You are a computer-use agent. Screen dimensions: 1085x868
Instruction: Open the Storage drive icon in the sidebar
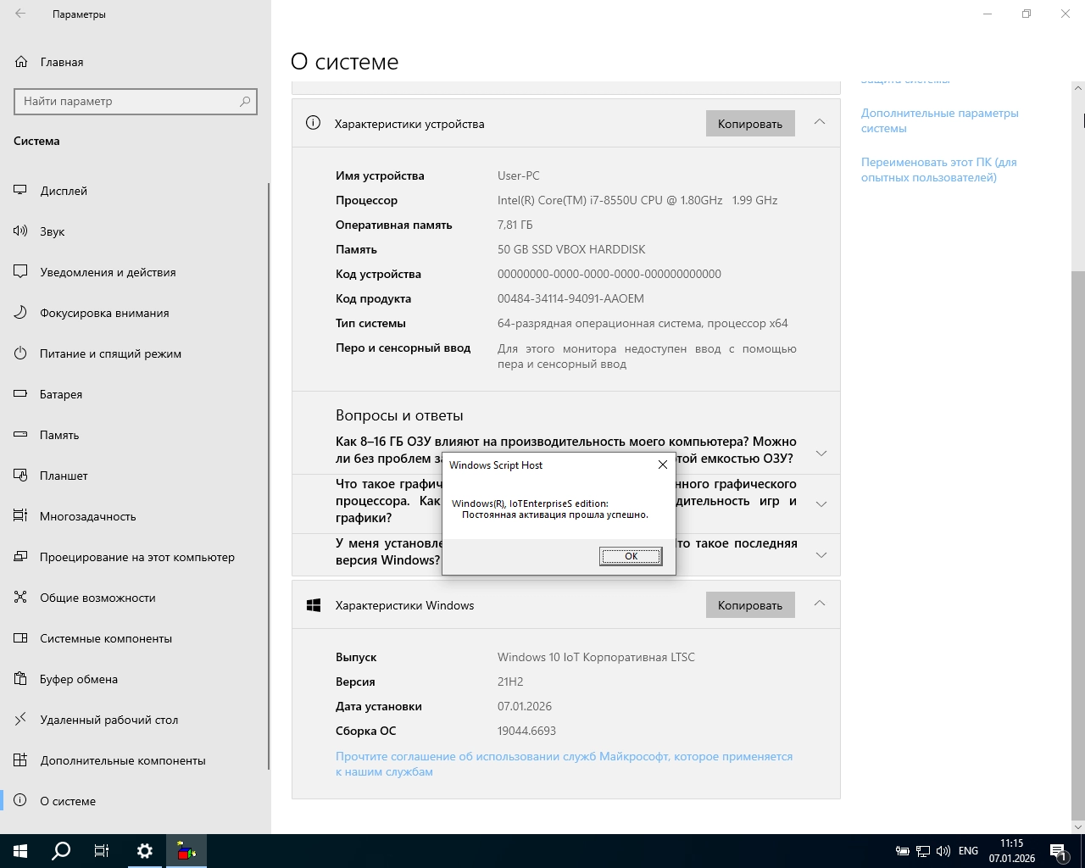[x=21, y=435]
